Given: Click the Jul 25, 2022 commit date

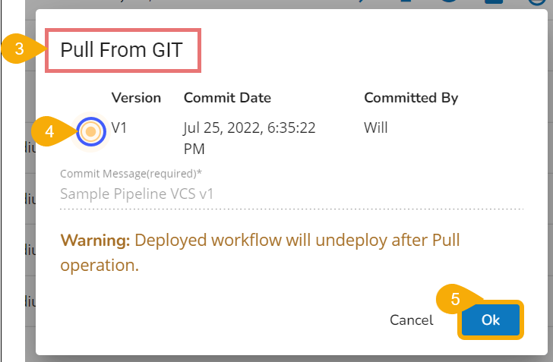Looking at the screenshot, I should point(249,137).
